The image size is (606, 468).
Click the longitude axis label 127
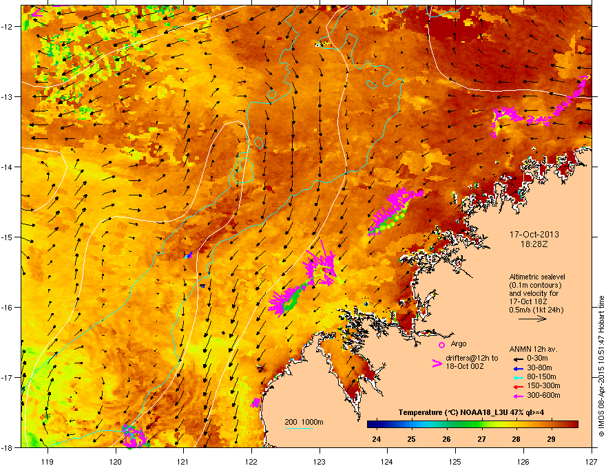click(592, 461)
